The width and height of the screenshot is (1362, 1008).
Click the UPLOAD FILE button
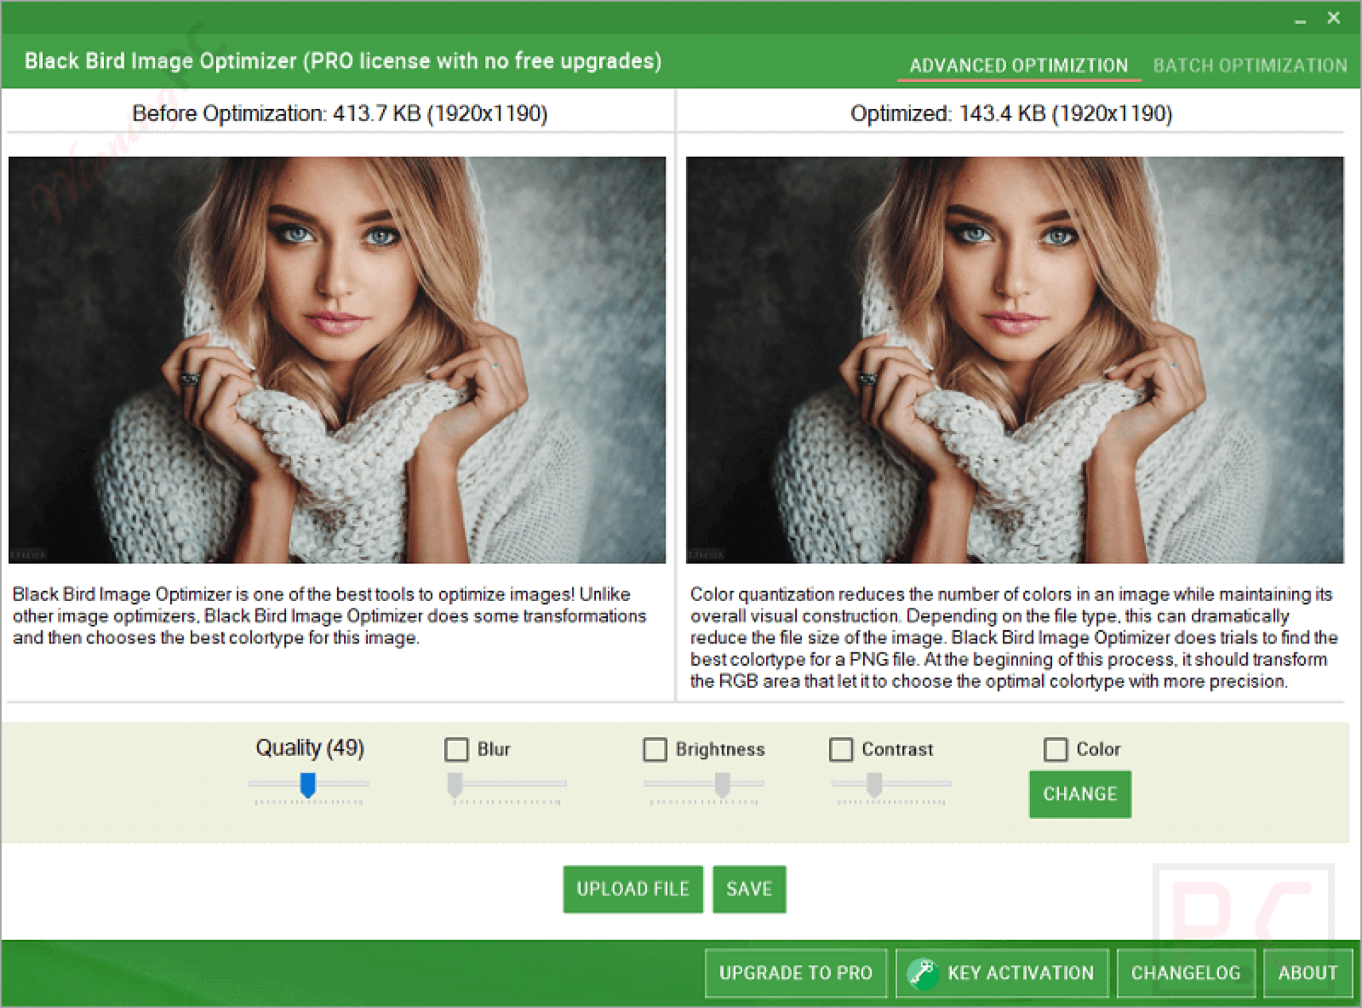tap(632, 889)
